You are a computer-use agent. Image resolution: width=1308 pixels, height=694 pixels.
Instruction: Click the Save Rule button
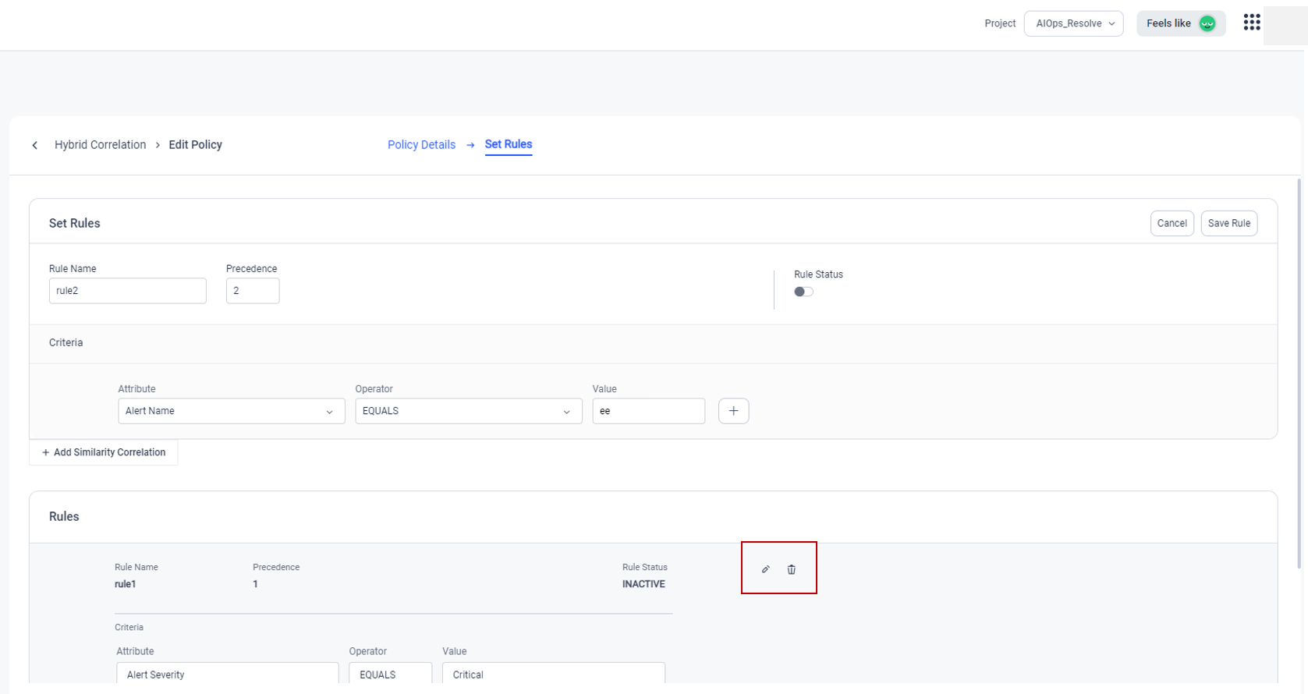1228,223
